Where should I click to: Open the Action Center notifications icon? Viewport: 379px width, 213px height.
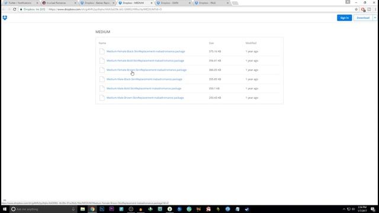pos(373,209)
